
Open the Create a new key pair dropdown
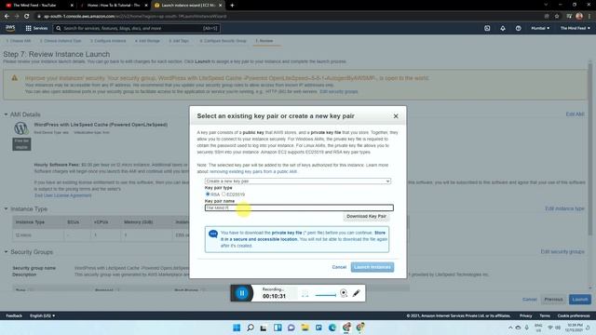pos(298,181)
